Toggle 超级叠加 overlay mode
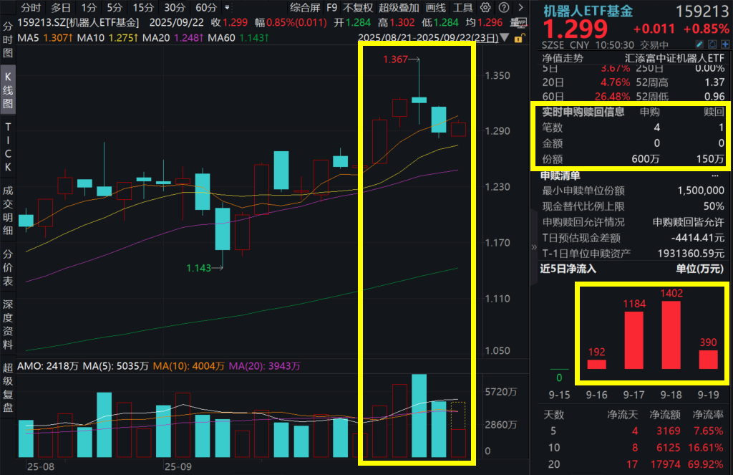This screenshot has width=733, height=475. (x=398, y=8)
